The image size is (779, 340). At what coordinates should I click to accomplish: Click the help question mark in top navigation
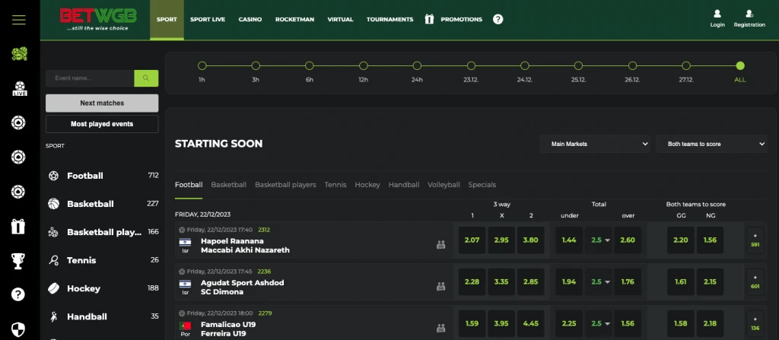point(498,19)
